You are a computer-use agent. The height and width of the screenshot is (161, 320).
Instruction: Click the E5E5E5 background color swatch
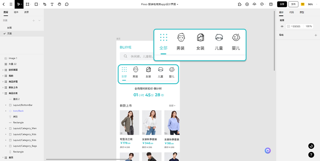tap(288, 27)
